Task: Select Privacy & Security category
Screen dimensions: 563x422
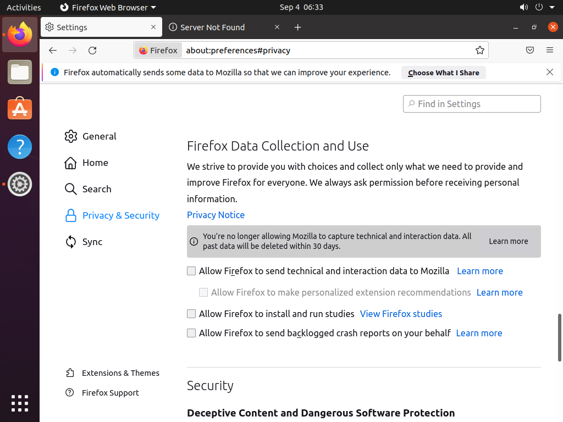Action: pos(112,215)
